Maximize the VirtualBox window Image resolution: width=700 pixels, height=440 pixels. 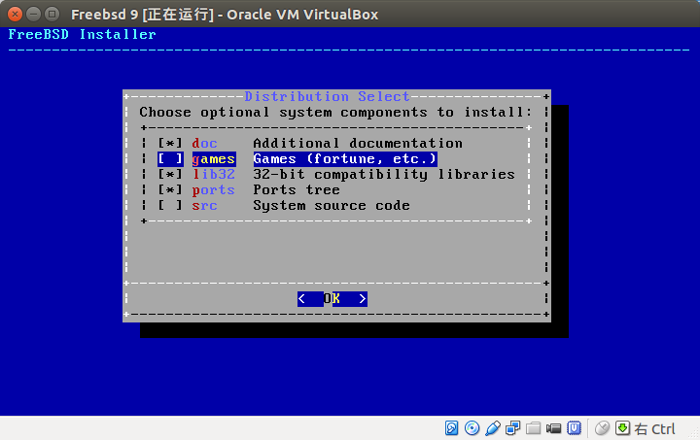click(52, 15)
